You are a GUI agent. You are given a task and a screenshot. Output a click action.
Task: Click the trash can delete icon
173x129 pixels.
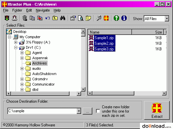(x=25, y=18)
